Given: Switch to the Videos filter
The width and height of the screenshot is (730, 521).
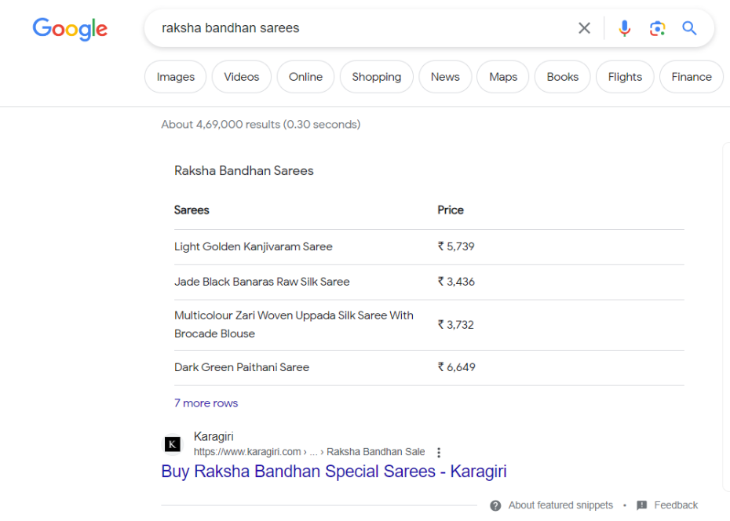Looking at the screenshot, I should (x=242, y=77).
